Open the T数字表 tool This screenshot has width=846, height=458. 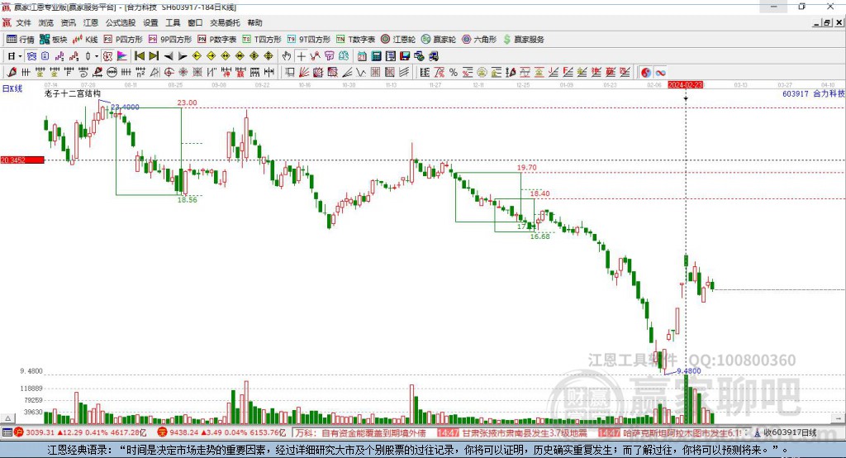[x=355, y=40]
